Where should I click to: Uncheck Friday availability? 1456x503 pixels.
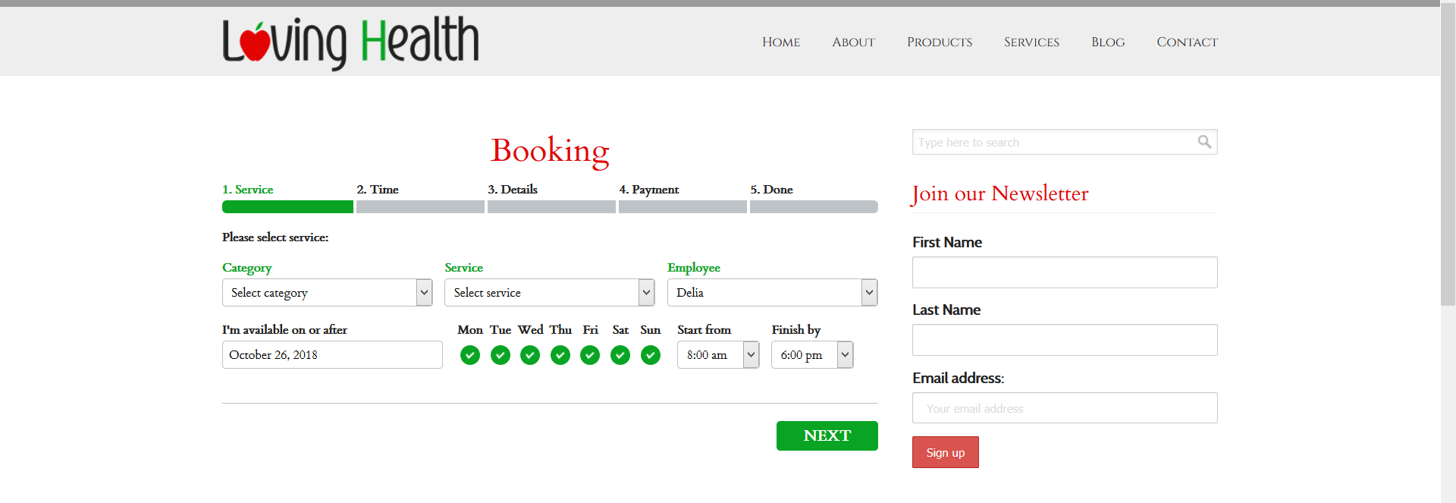tap(590, 355)
